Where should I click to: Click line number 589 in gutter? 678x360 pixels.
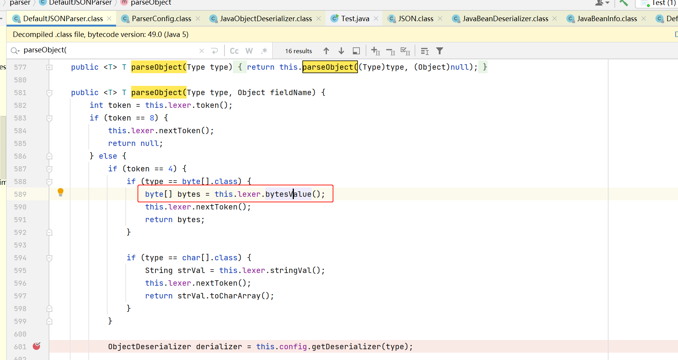(20, 194)
